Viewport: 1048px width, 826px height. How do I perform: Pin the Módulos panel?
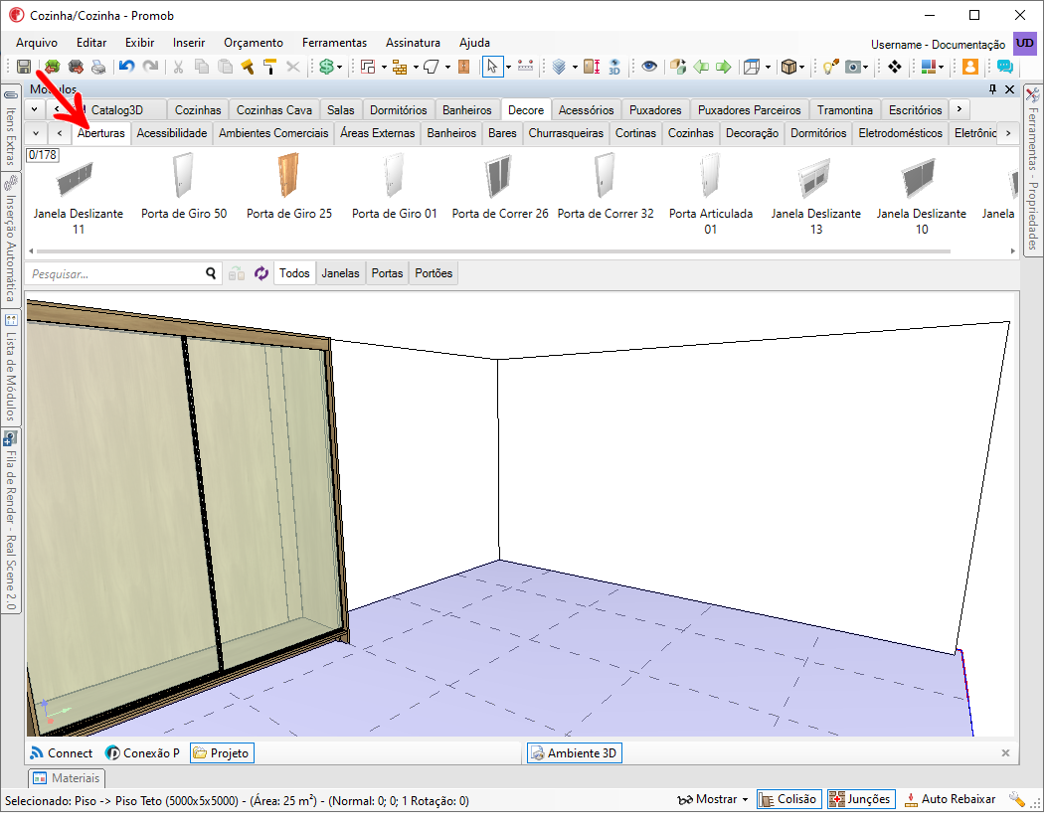(992, 89)
